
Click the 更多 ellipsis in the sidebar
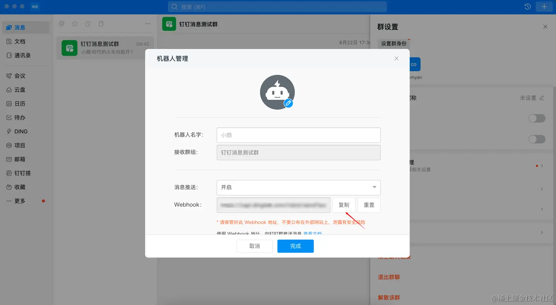(9, 201)
